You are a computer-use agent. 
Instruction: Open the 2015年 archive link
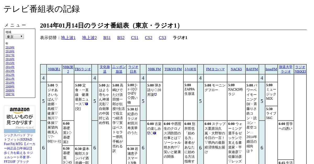coord(10,63)
